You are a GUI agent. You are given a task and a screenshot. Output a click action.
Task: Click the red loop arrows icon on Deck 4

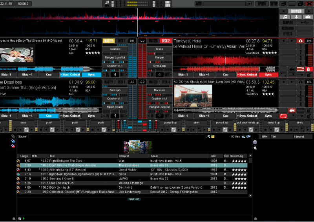[x=283, y=116]
